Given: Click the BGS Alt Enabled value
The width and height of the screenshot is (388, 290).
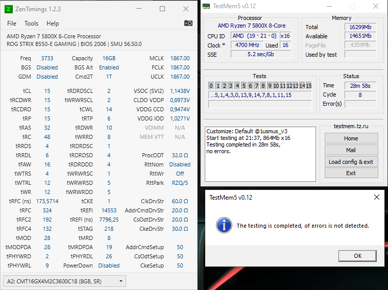Looking at the screenshot, I should pos(109,67).
